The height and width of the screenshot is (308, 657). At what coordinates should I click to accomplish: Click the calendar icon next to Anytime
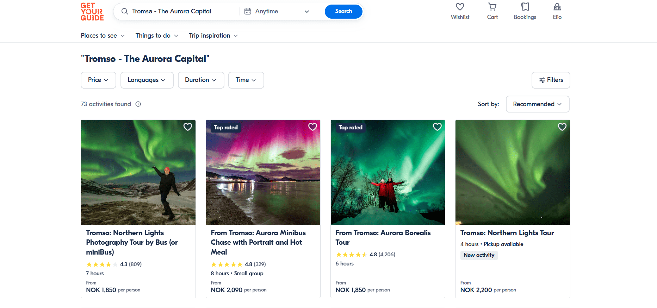click(x=248, y=11)
